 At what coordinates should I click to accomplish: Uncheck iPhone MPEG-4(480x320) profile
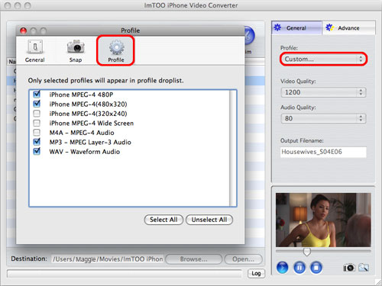[x=37, y=104]
